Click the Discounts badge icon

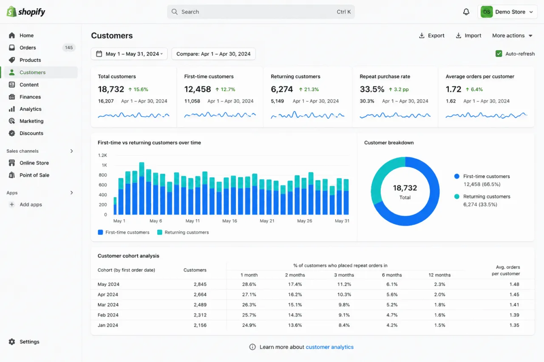click(12, 133)
